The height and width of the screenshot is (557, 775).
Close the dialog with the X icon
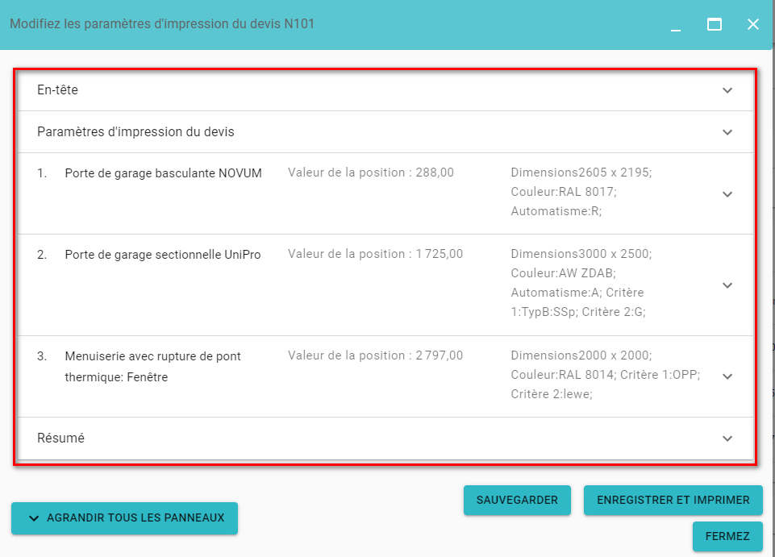coord(752,24)
